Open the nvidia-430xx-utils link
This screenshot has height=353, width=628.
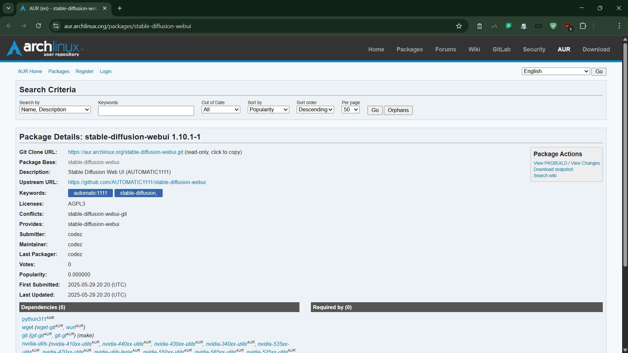coord(175,344)
